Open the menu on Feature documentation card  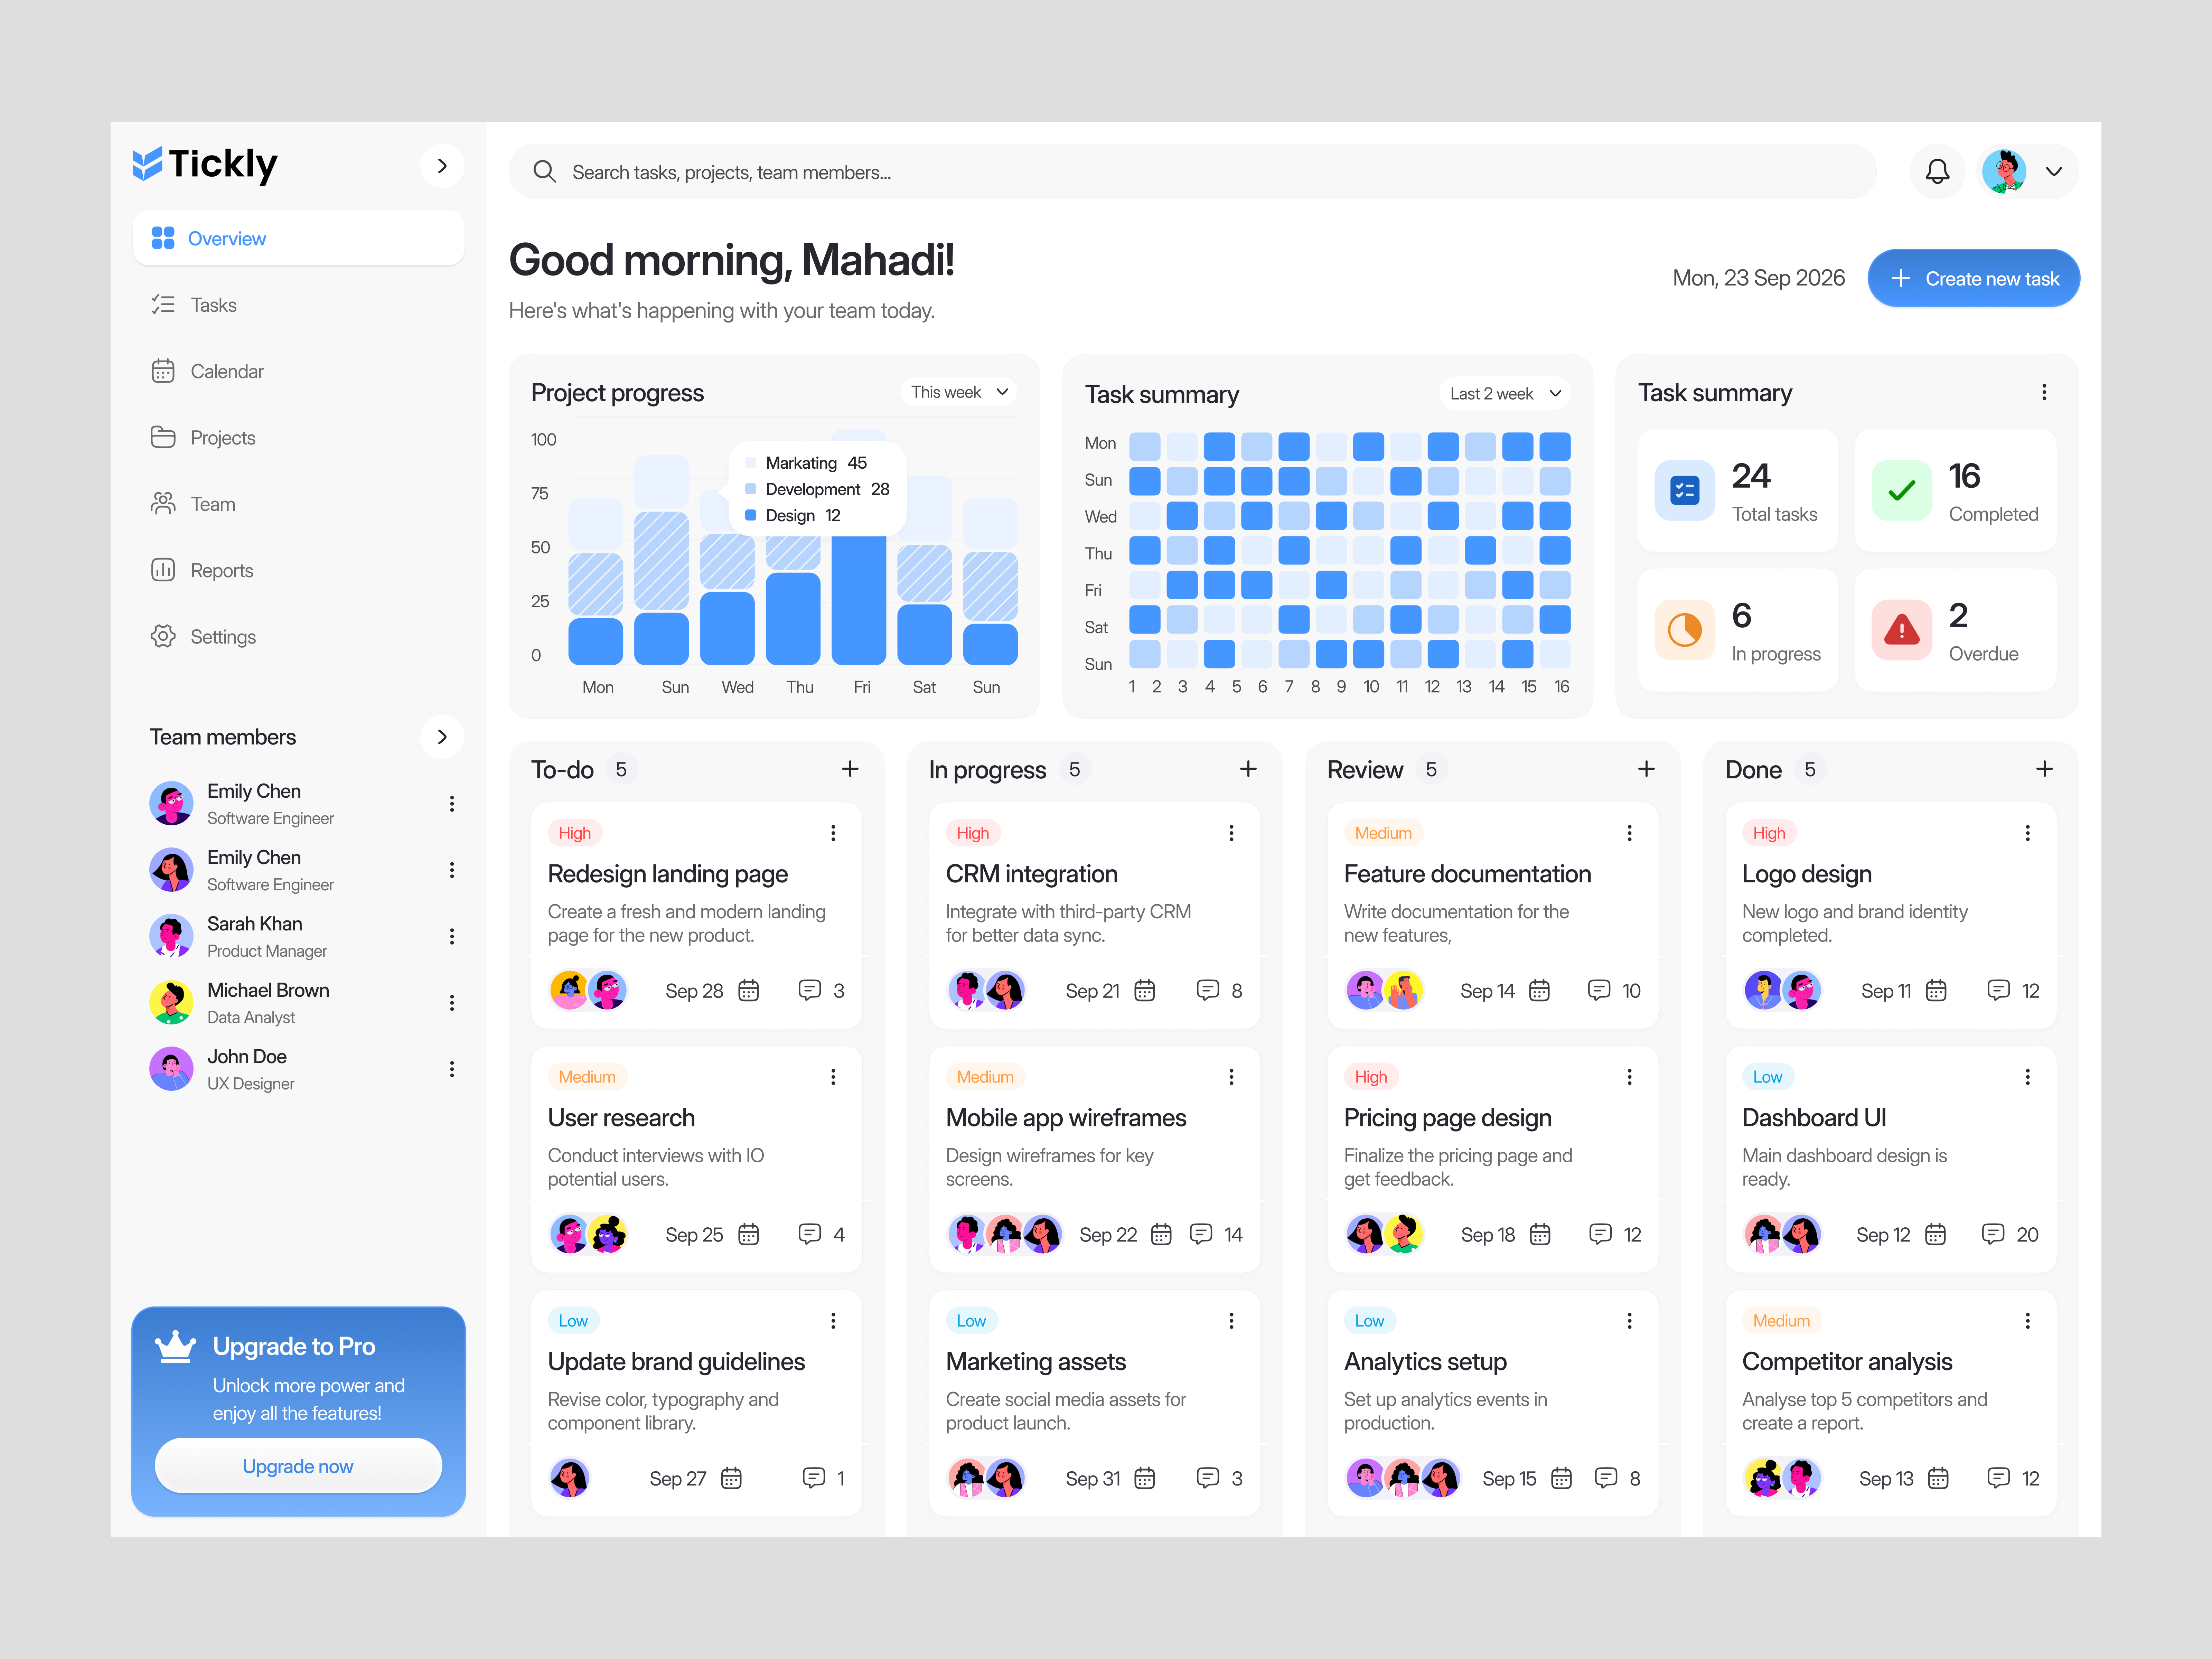click(1629, 833)
